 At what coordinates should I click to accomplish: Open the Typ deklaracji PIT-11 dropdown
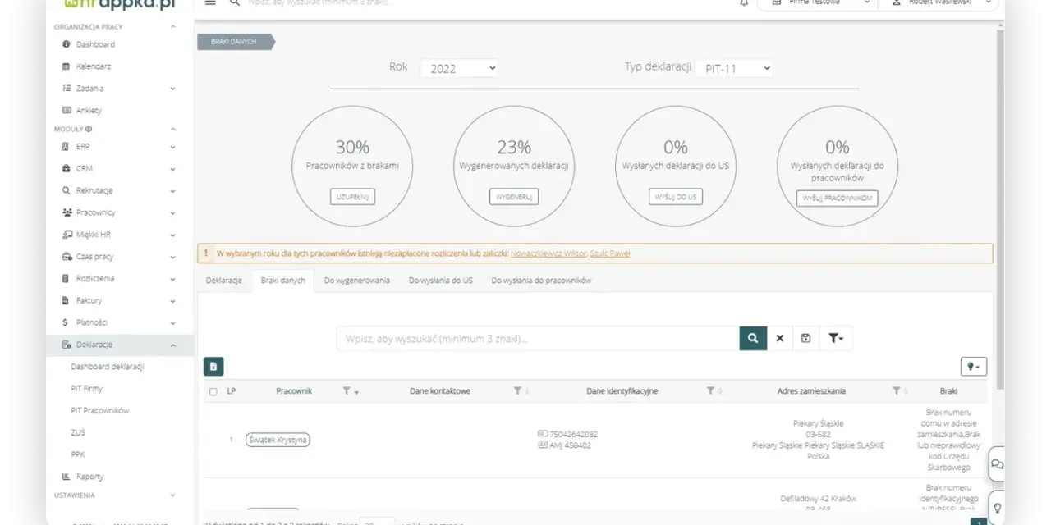(x=734, y=68)
